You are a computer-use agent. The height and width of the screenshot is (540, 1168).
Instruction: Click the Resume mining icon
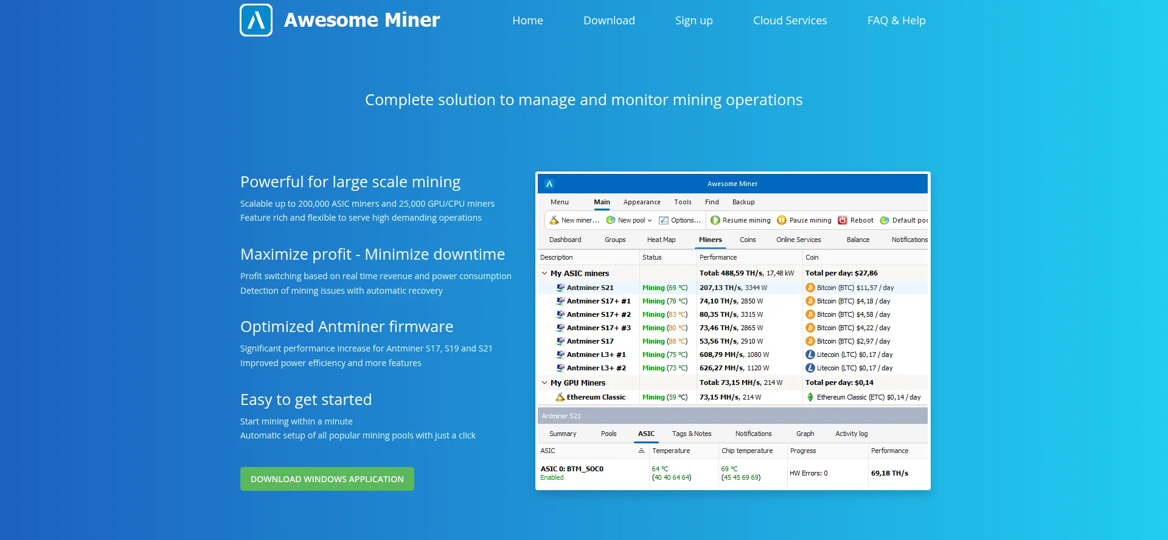pos(715,220)
